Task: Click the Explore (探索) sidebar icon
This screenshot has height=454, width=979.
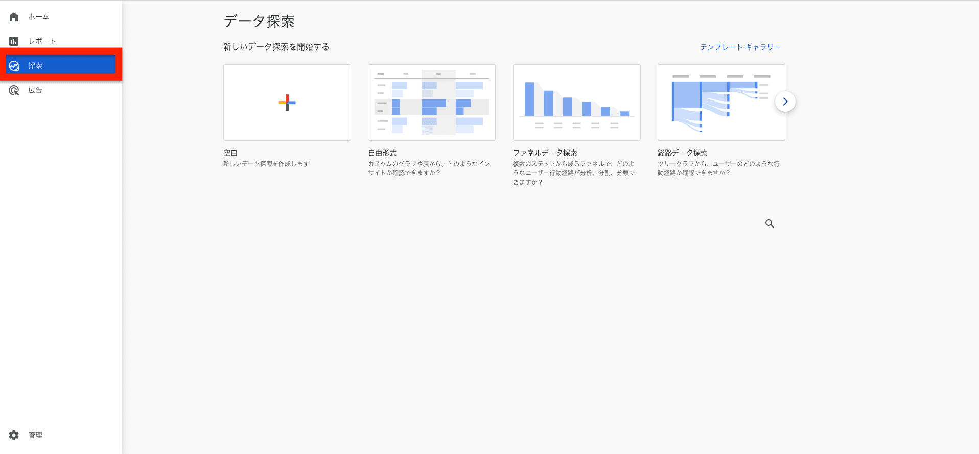Action: pos(14,66)
